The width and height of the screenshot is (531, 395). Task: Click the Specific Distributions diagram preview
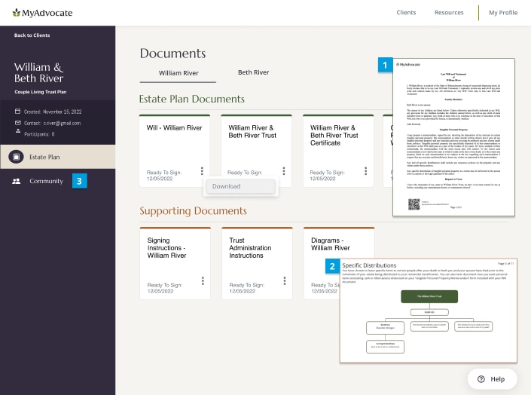(429, 311)
